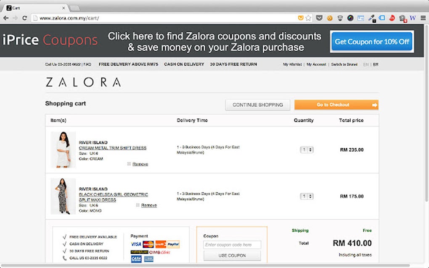Click the iPrice banner text about Zalora coupons

click(215, 42)
